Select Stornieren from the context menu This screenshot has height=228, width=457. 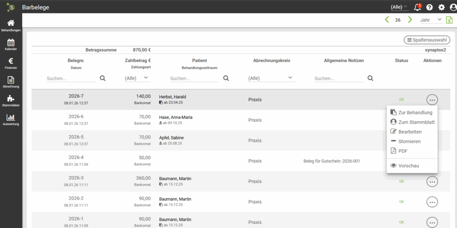[409, 141]
